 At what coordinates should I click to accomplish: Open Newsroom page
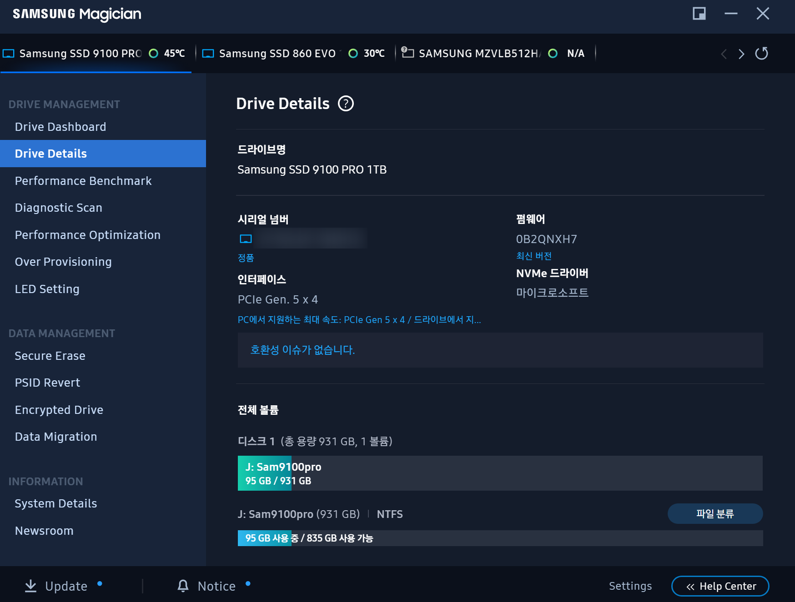click(x=103, y=531)
